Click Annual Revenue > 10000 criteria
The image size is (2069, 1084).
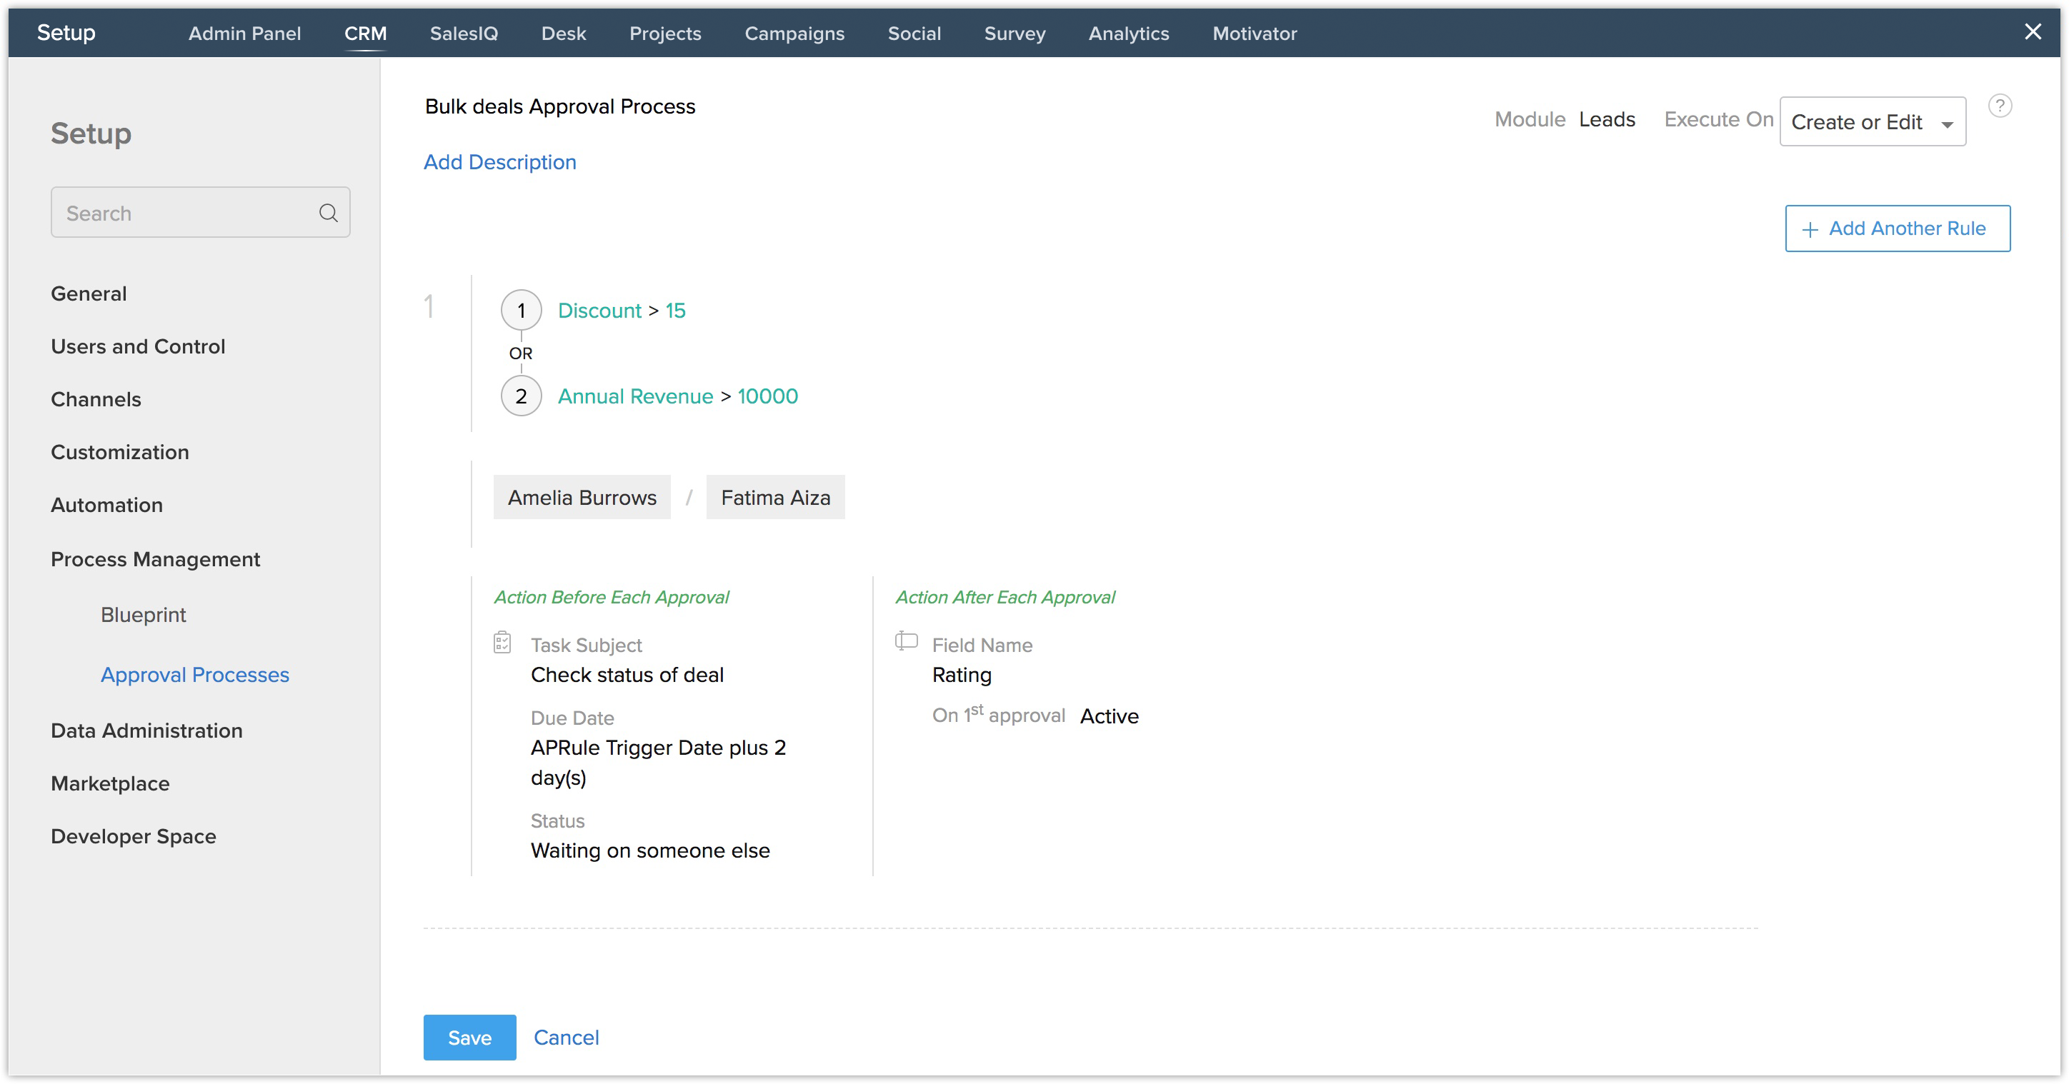coord(678,396)
